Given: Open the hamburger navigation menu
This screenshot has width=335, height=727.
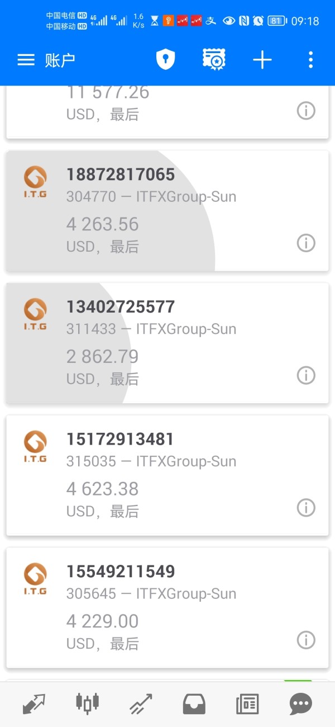Looking at the screenshot, I should 26,60.
